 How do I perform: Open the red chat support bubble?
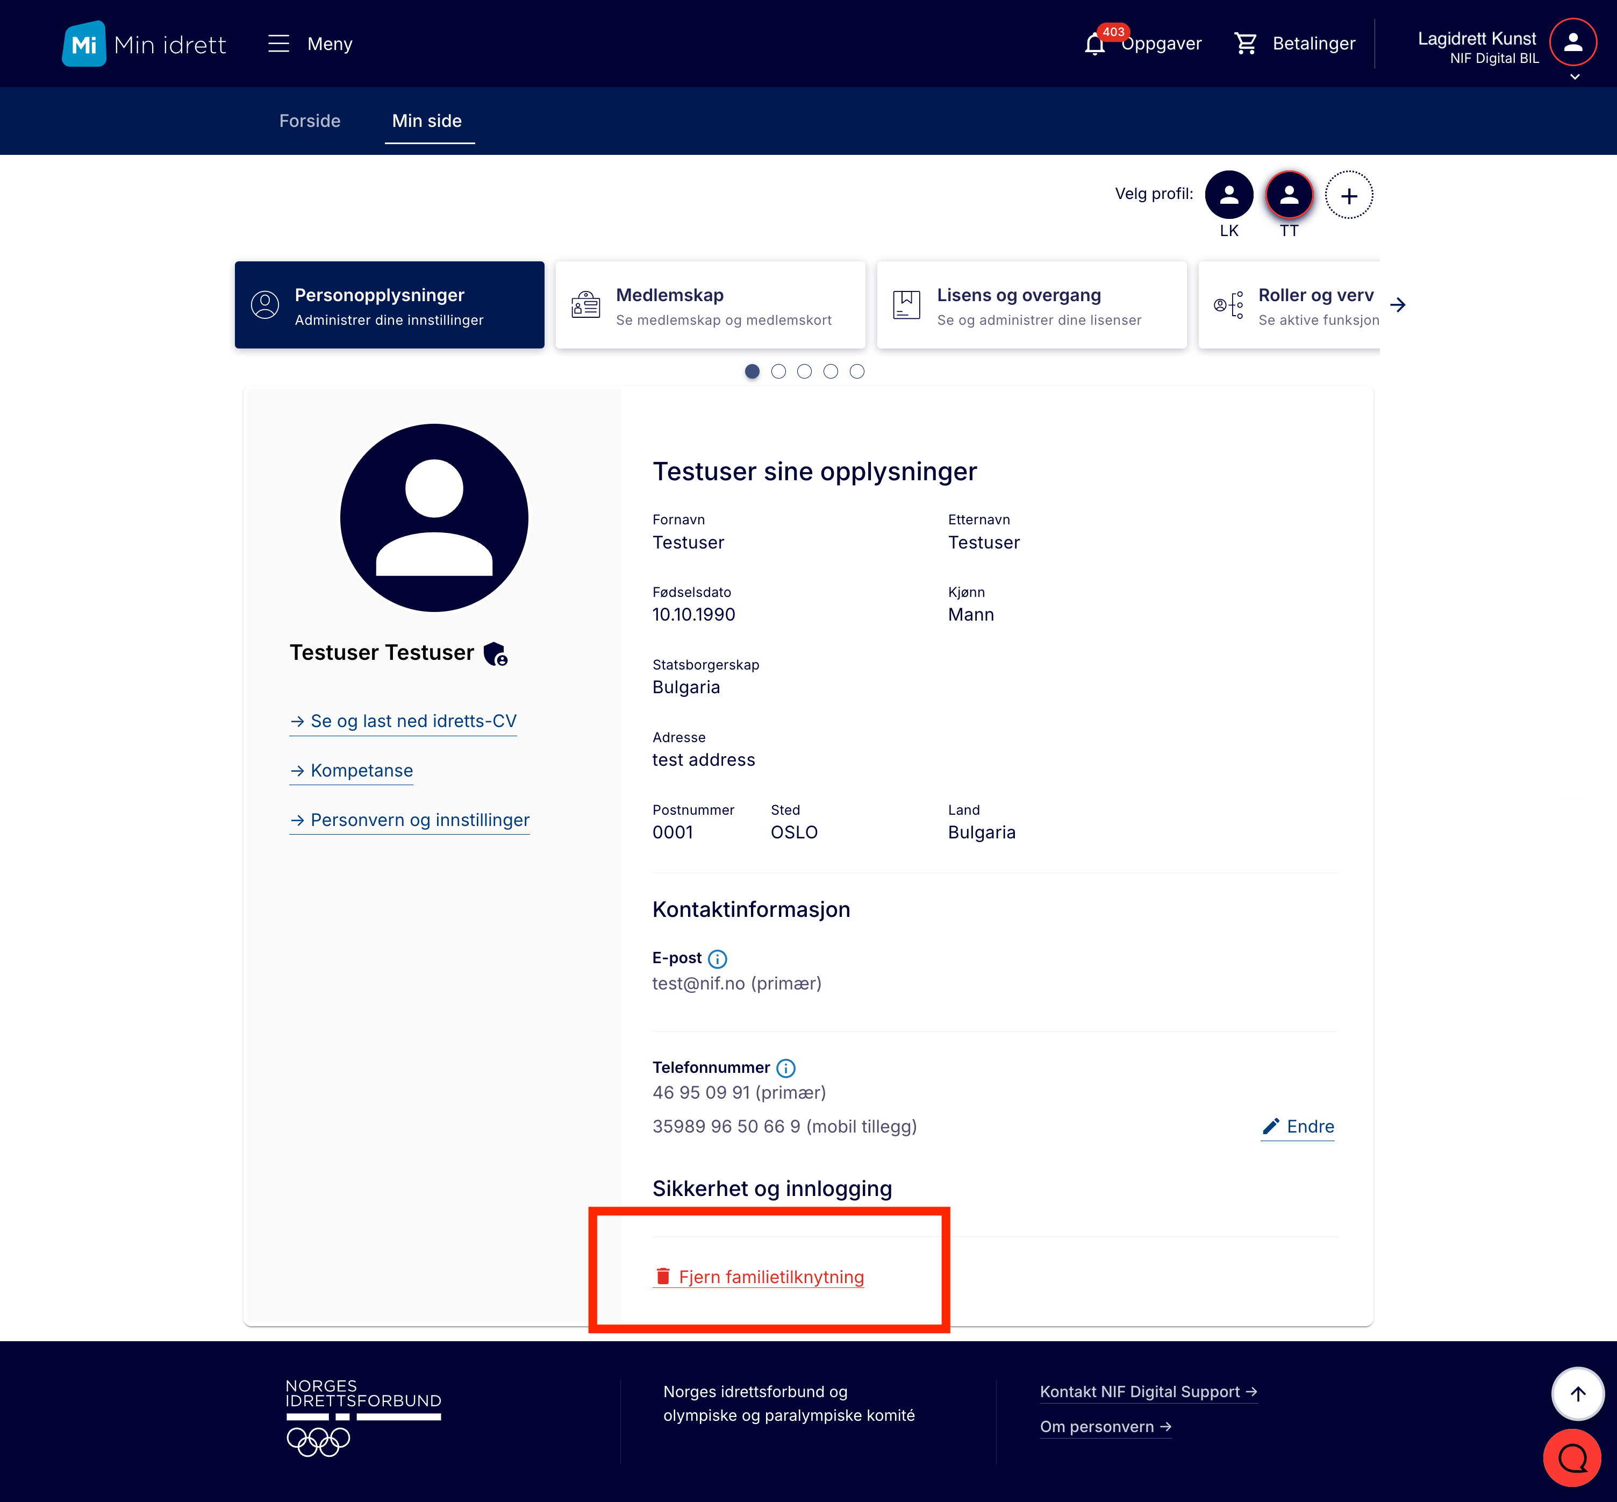1571,1458
